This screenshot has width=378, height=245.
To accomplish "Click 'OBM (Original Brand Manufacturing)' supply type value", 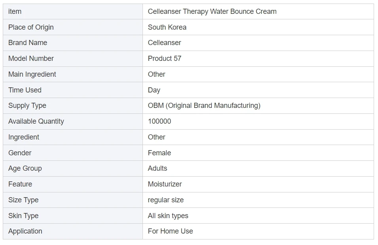I will 204,106.
